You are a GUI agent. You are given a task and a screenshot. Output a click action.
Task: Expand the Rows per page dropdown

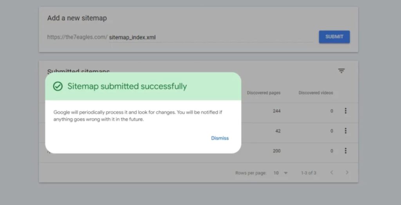click(280, 173)
